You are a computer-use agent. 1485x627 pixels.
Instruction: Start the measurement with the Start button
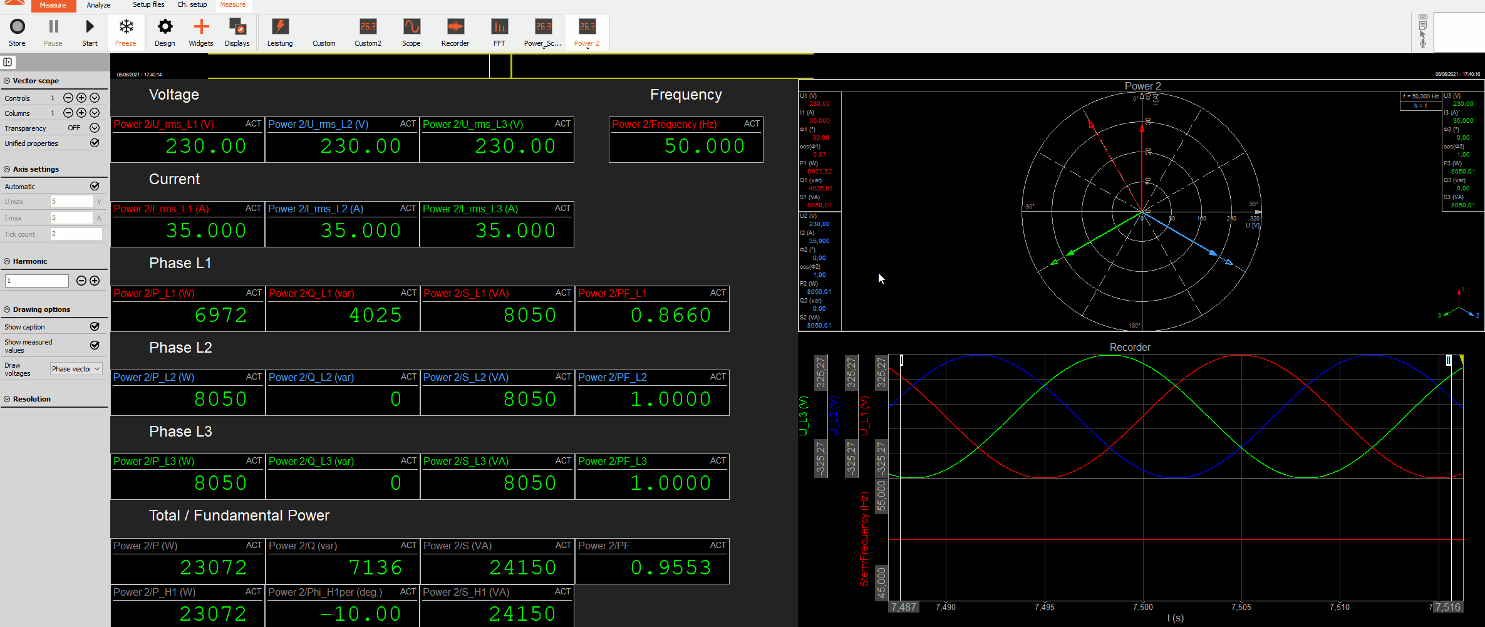(x=90, y=32)
